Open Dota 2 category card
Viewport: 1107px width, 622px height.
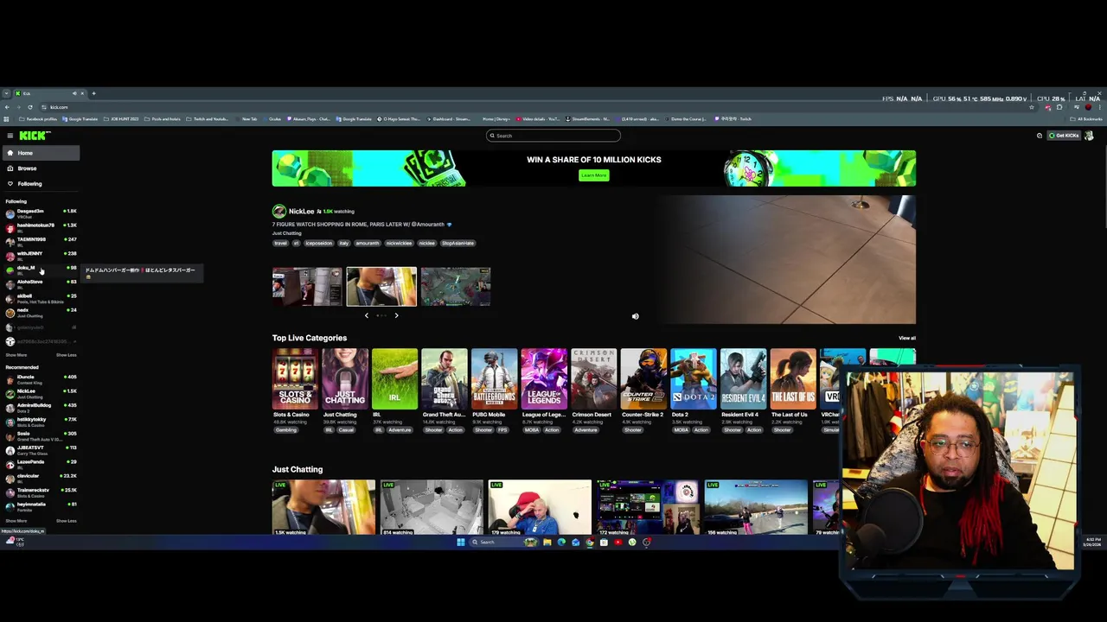[x=694, y=378]
